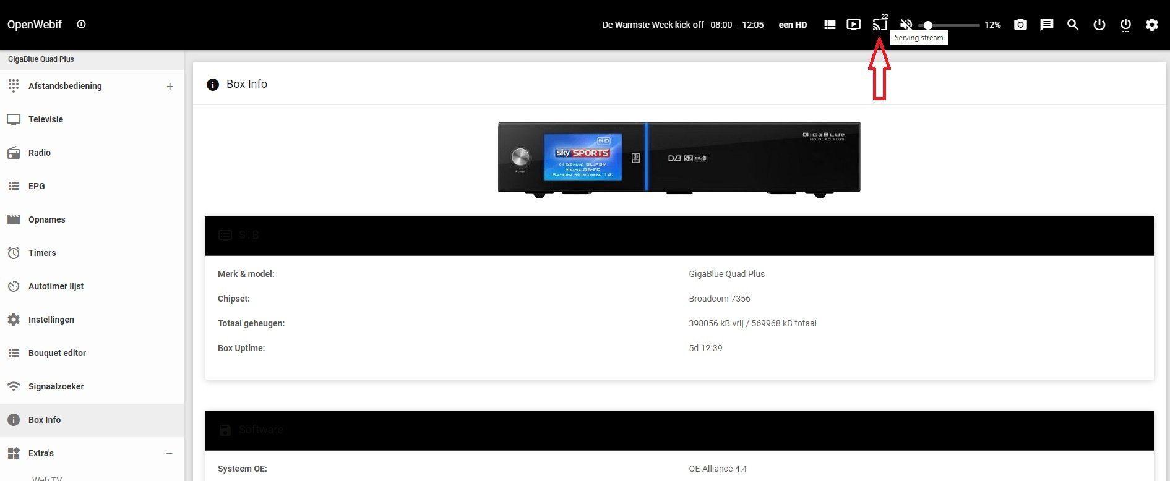Click the Box Info sidebar info icon
This screenshot has height=481, width=1170.
(x=14, y=420)
